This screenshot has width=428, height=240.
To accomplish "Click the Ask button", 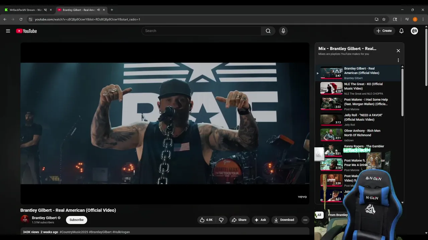I will tap(260, 220).
